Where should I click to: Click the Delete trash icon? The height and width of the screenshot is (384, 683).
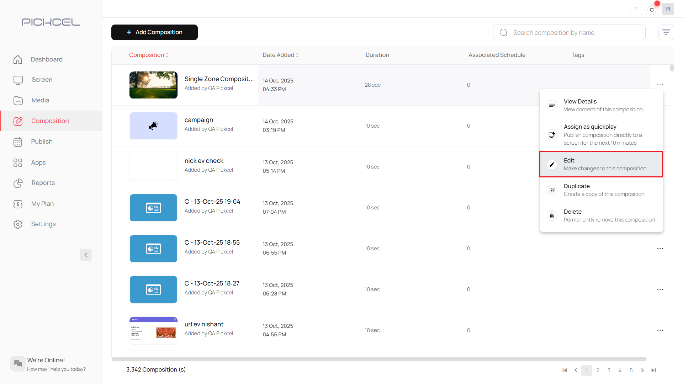click(552, 215)
